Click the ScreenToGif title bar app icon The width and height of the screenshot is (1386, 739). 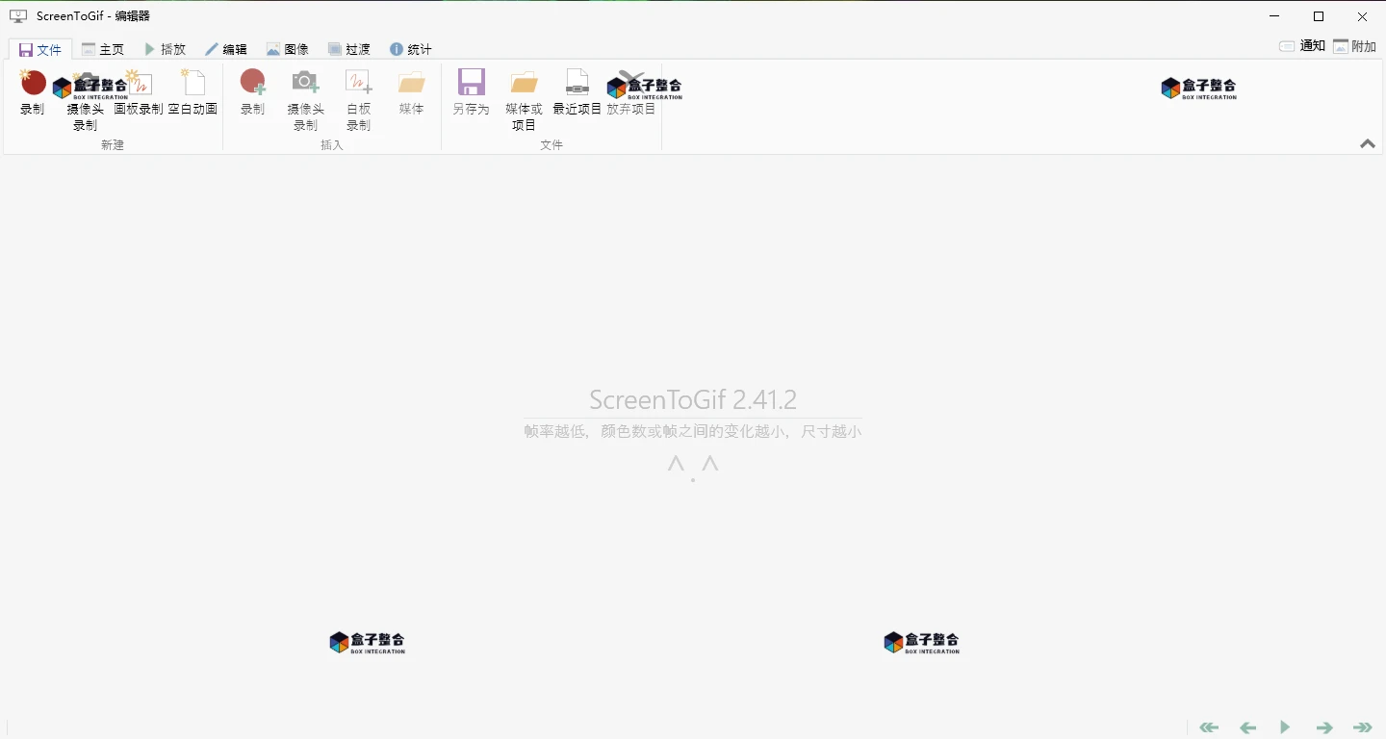[x=17, y=16]
